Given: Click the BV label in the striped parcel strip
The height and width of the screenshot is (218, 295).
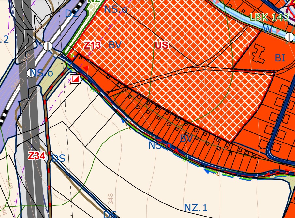Looking at the screenshot, I should click(186, 138).
